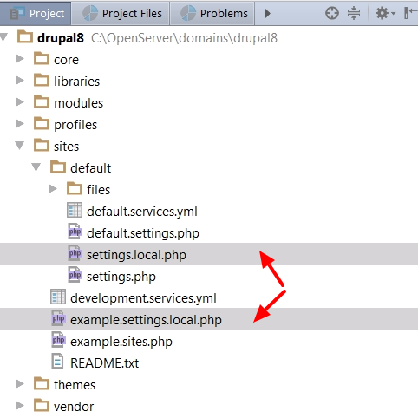Collapse the default folder
The height and width of the screenshot is (418, 418).
36,167
